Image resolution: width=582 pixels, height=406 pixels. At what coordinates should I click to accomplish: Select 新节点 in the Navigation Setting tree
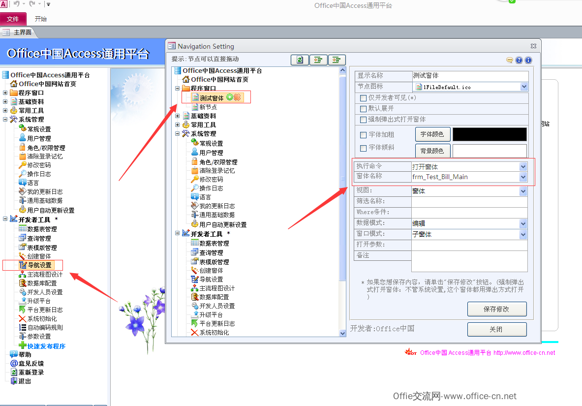(208, 107)
